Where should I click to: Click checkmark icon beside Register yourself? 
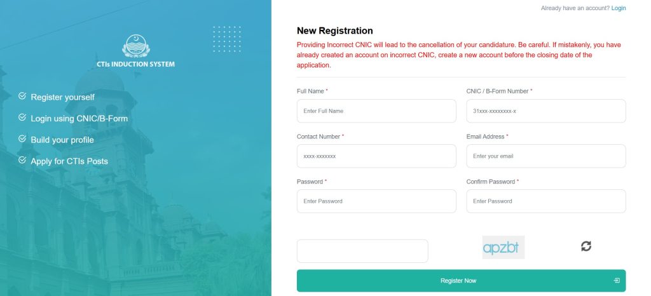point(22,96)
